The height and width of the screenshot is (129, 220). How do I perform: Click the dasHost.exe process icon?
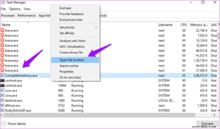tap(2, 101)
